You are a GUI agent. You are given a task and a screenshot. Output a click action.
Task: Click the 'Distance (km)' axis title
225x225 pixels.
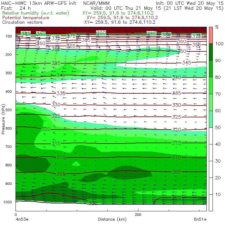pos(112,219)
